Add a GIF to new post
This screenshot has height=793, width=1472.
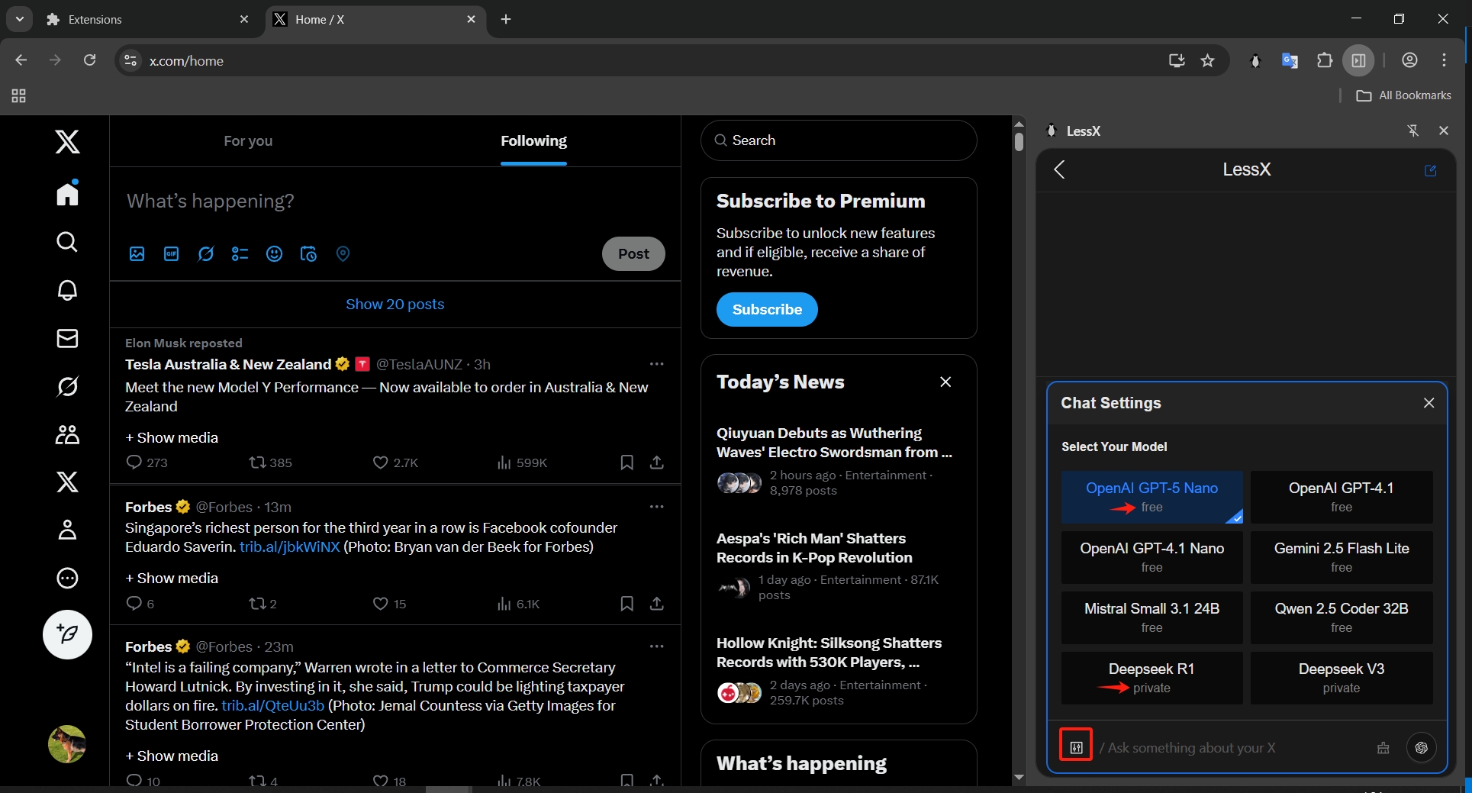tap(171, 254)
